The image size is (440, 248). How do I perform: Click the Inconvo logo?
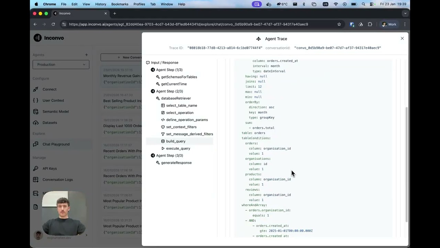click(49, 38)
